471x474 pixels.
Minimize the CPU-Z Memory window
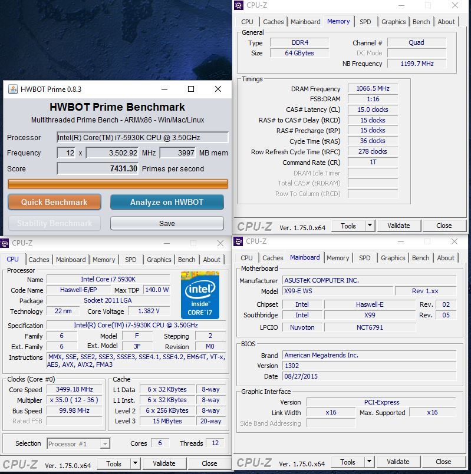[401, 5]
